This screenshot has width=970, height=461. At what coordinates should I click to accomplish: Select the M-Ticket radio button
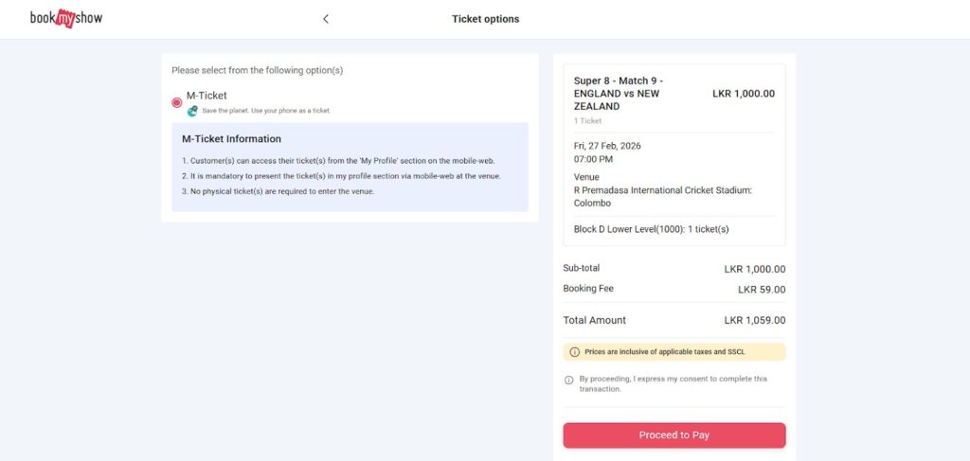177,102
